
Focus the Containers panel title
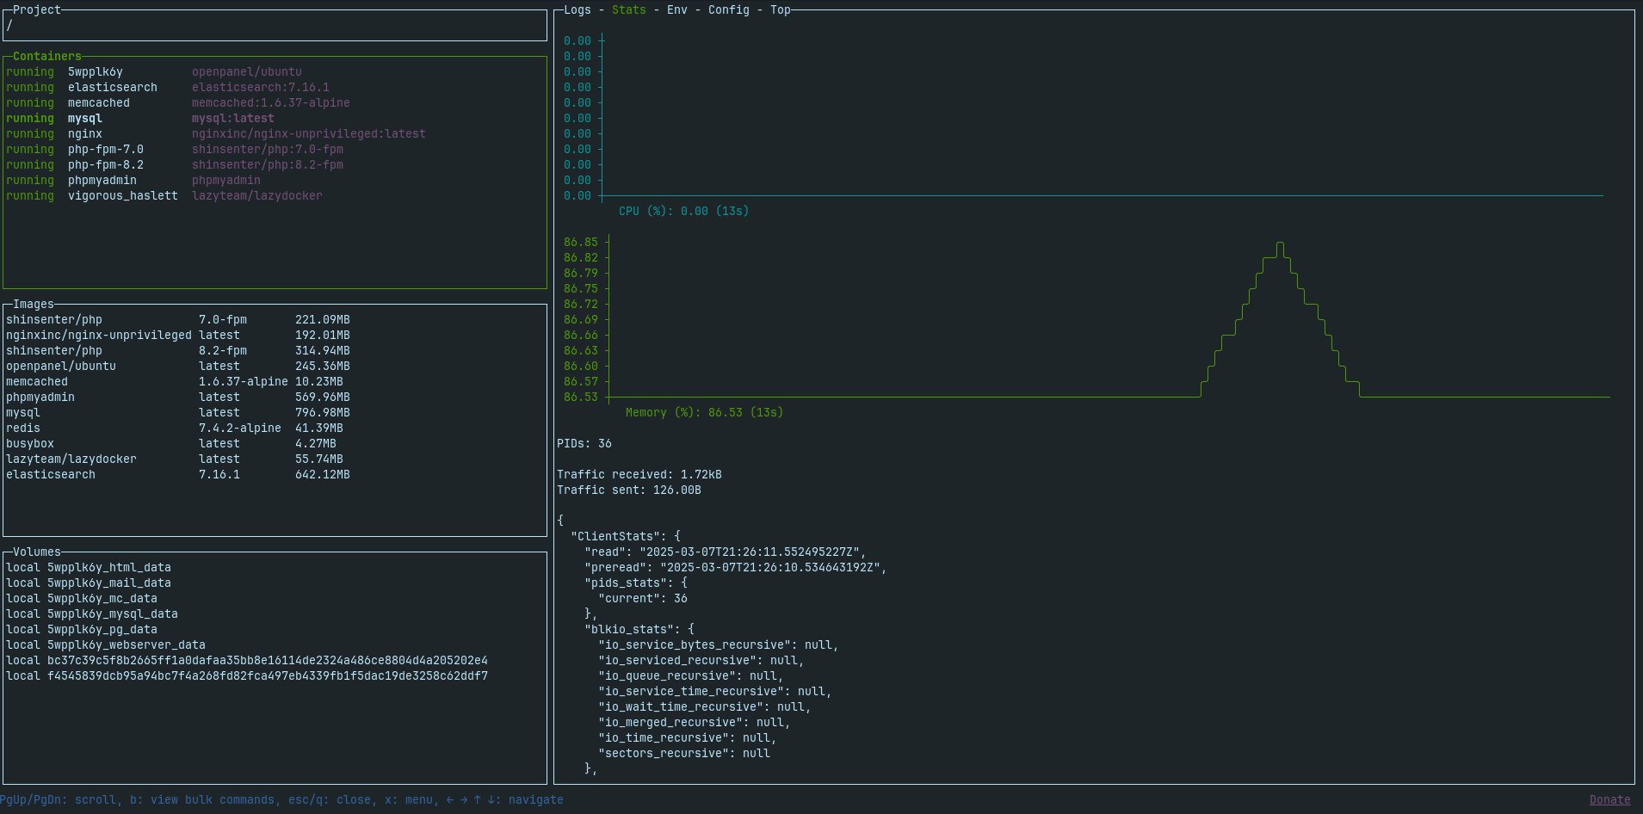click(x=47, y=56)
